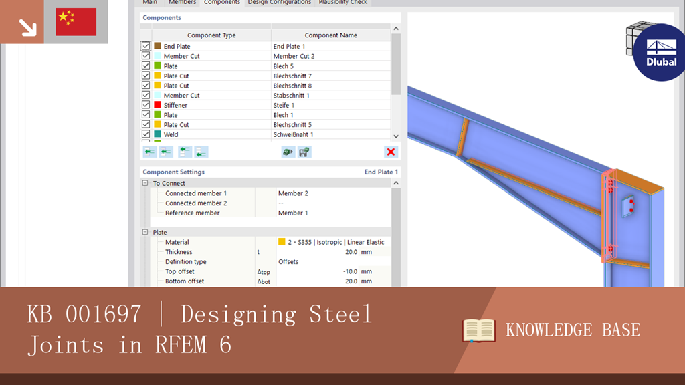Click the End Plate brown color swatch

click(158, 46)
